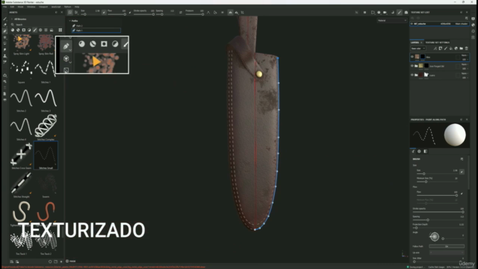Screen dimensions: 478x269
Task: Select the Stitches Straight brush
Action: coord(22,185)
